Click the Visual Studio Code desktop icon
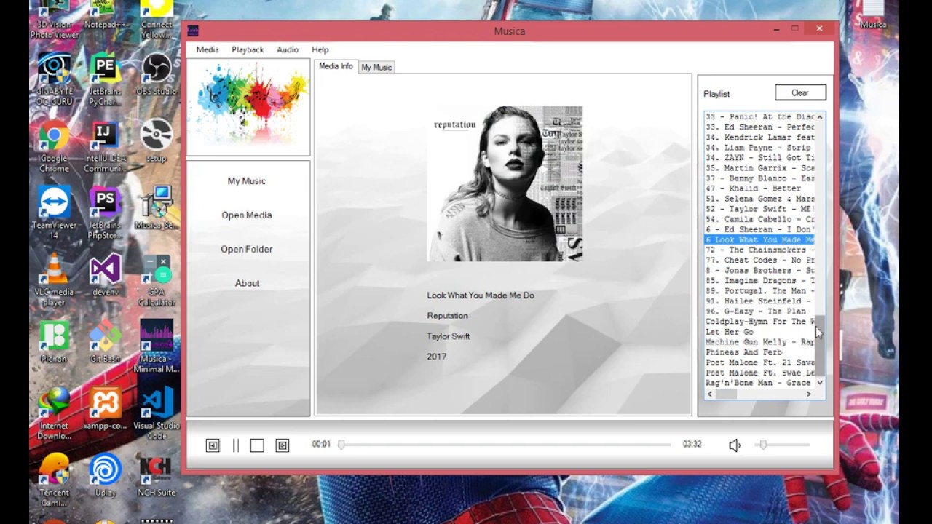The width and height of the screenshot is (932, 524). (x=157, y=413)
